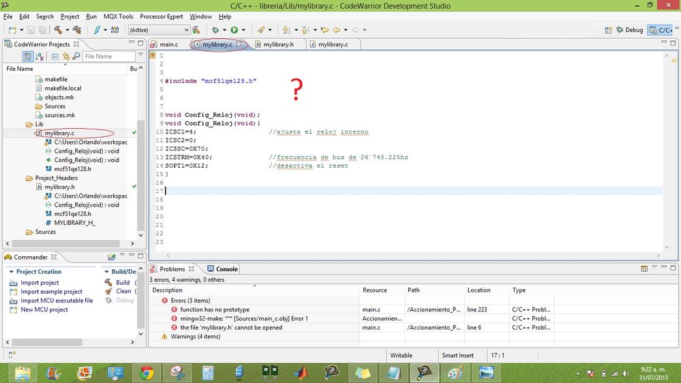Click the File Name filter field
681x383 pixels.
pyautogui.click(x=108, y=57)
